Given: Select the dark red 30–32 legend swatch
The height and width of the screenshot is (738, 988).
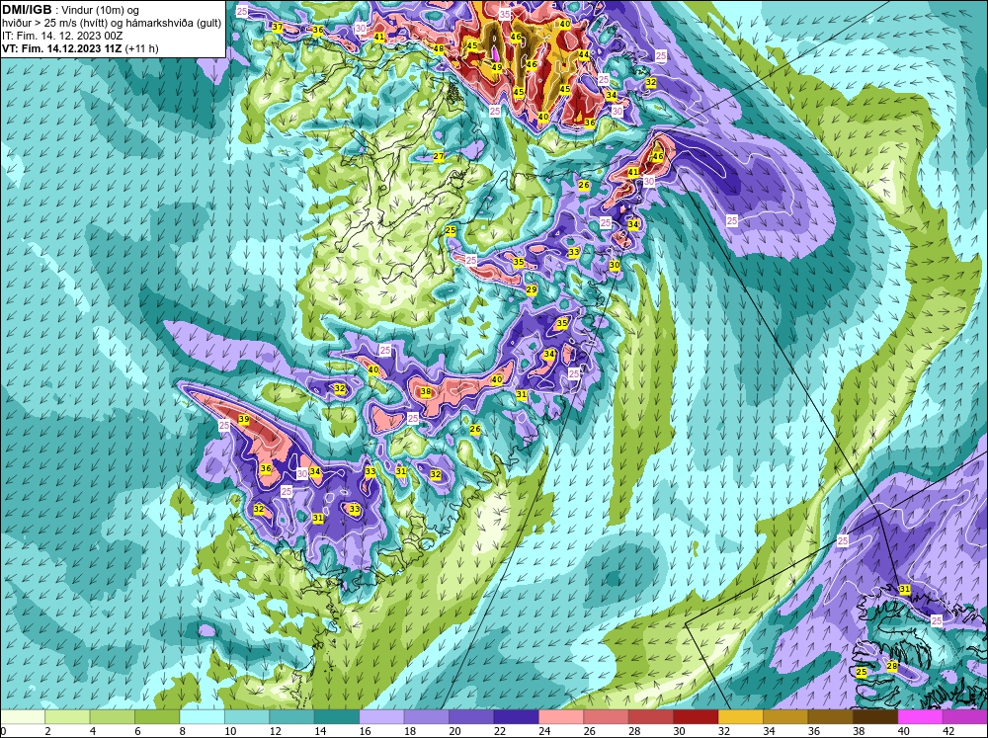Looking at the screenshot, I should pyautogui.click(x=696, y=717).
